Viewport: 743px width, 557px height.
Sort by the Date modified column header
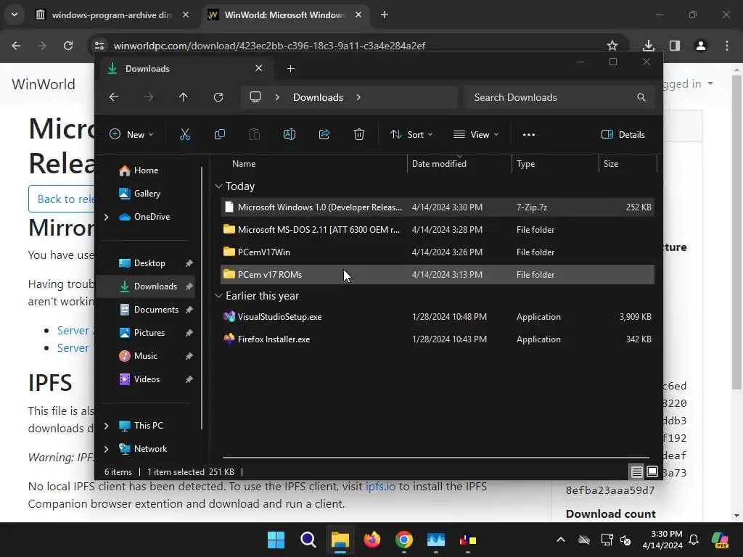(x=439, y=164)
